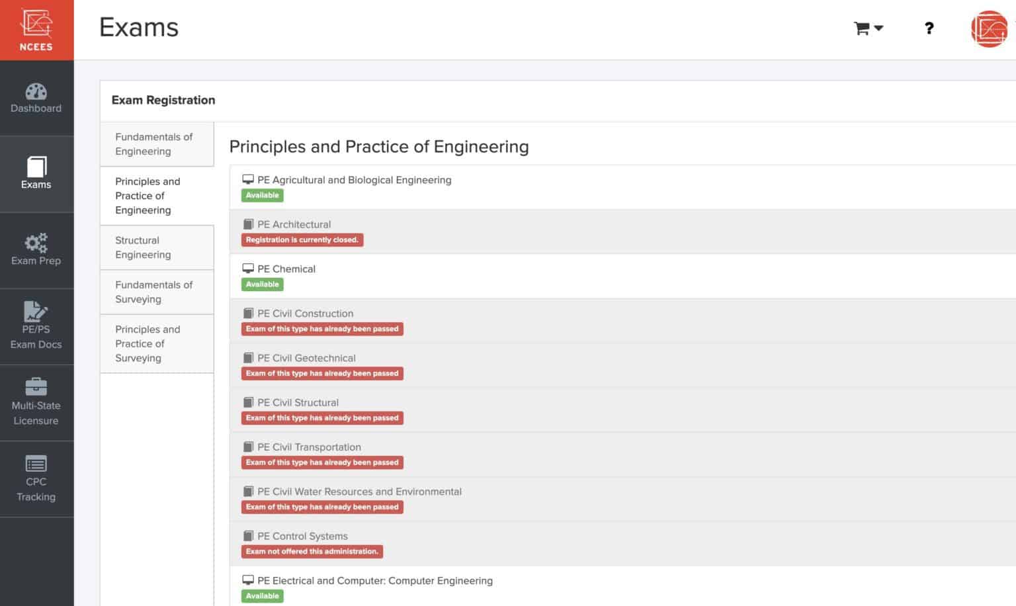Open CPC Tracking in the sidebar

[36, 478]
